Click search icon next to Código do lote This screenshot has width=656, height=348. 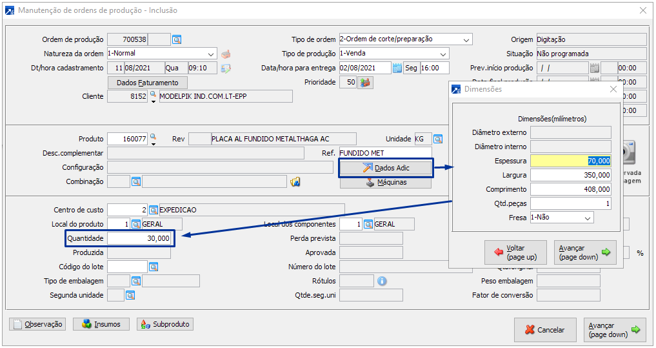point(154,267)
